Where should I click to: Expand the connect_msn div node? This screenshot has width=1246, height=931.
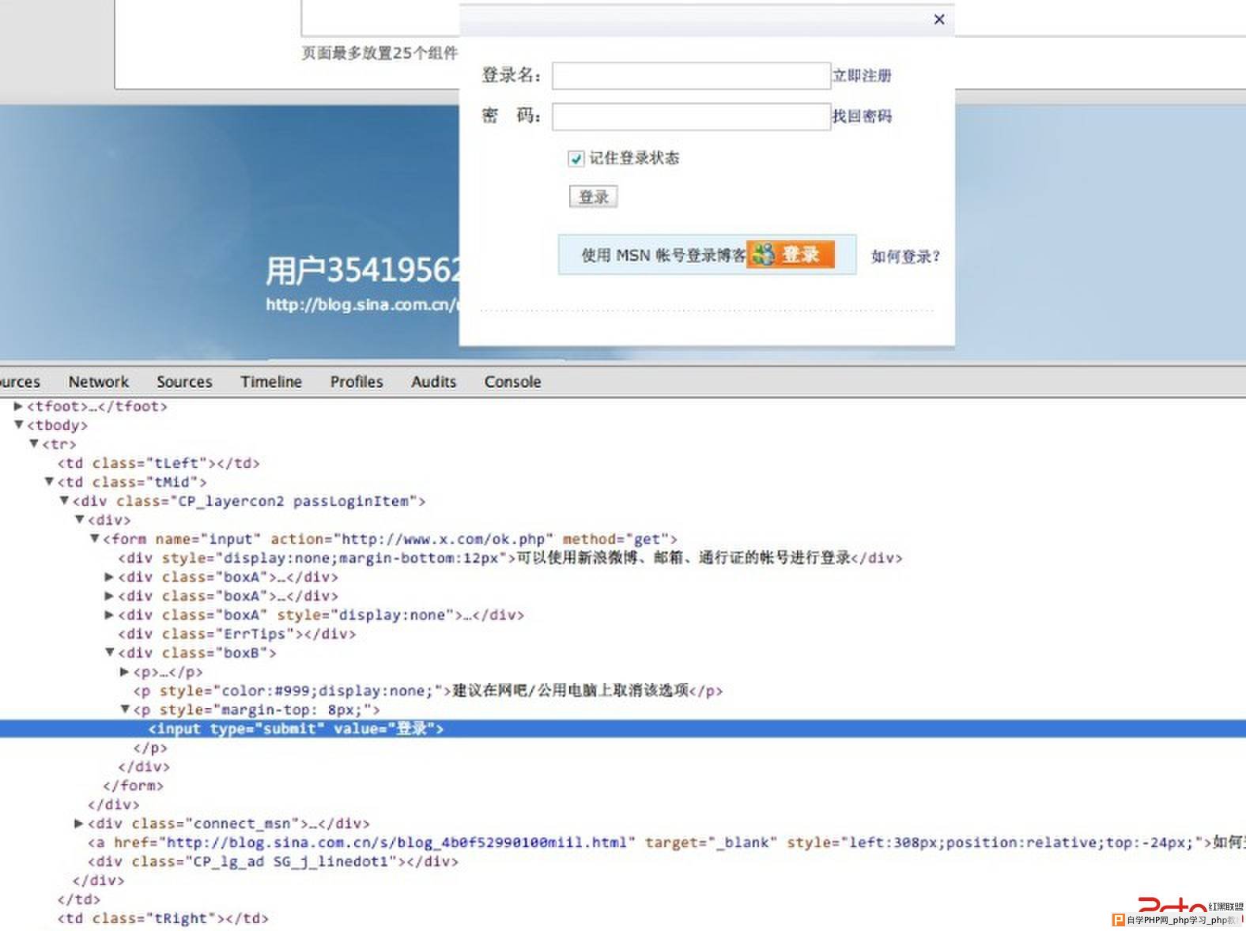[79, 824]
